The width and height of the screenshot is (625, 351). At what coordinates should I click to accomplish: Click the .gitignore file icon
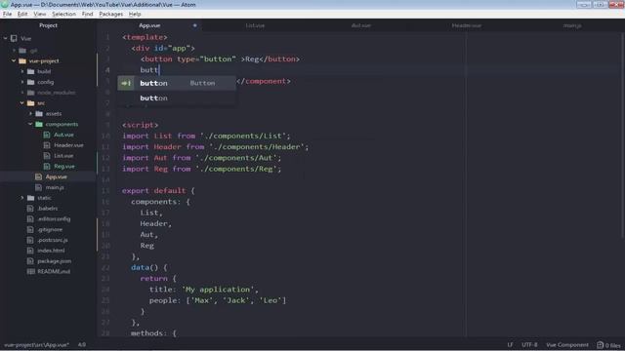[x=30, y=230]
